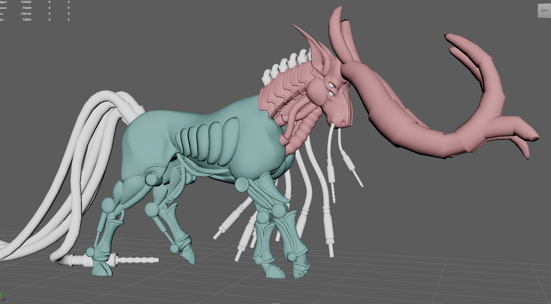Image resolution: width=551 pixels, height=304 pixels.
Task: Click the Edges count value 139652
Action: tap(26, 2)
